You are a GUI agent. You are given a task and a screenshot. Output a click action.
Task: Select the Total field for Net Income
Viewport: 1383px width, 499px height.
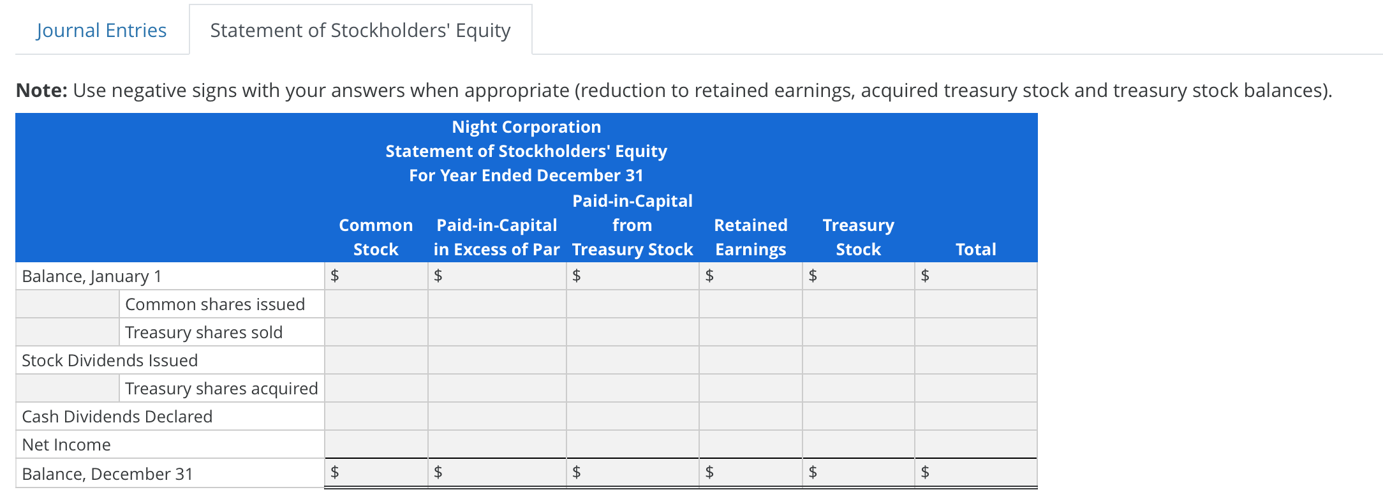[975, 444]
